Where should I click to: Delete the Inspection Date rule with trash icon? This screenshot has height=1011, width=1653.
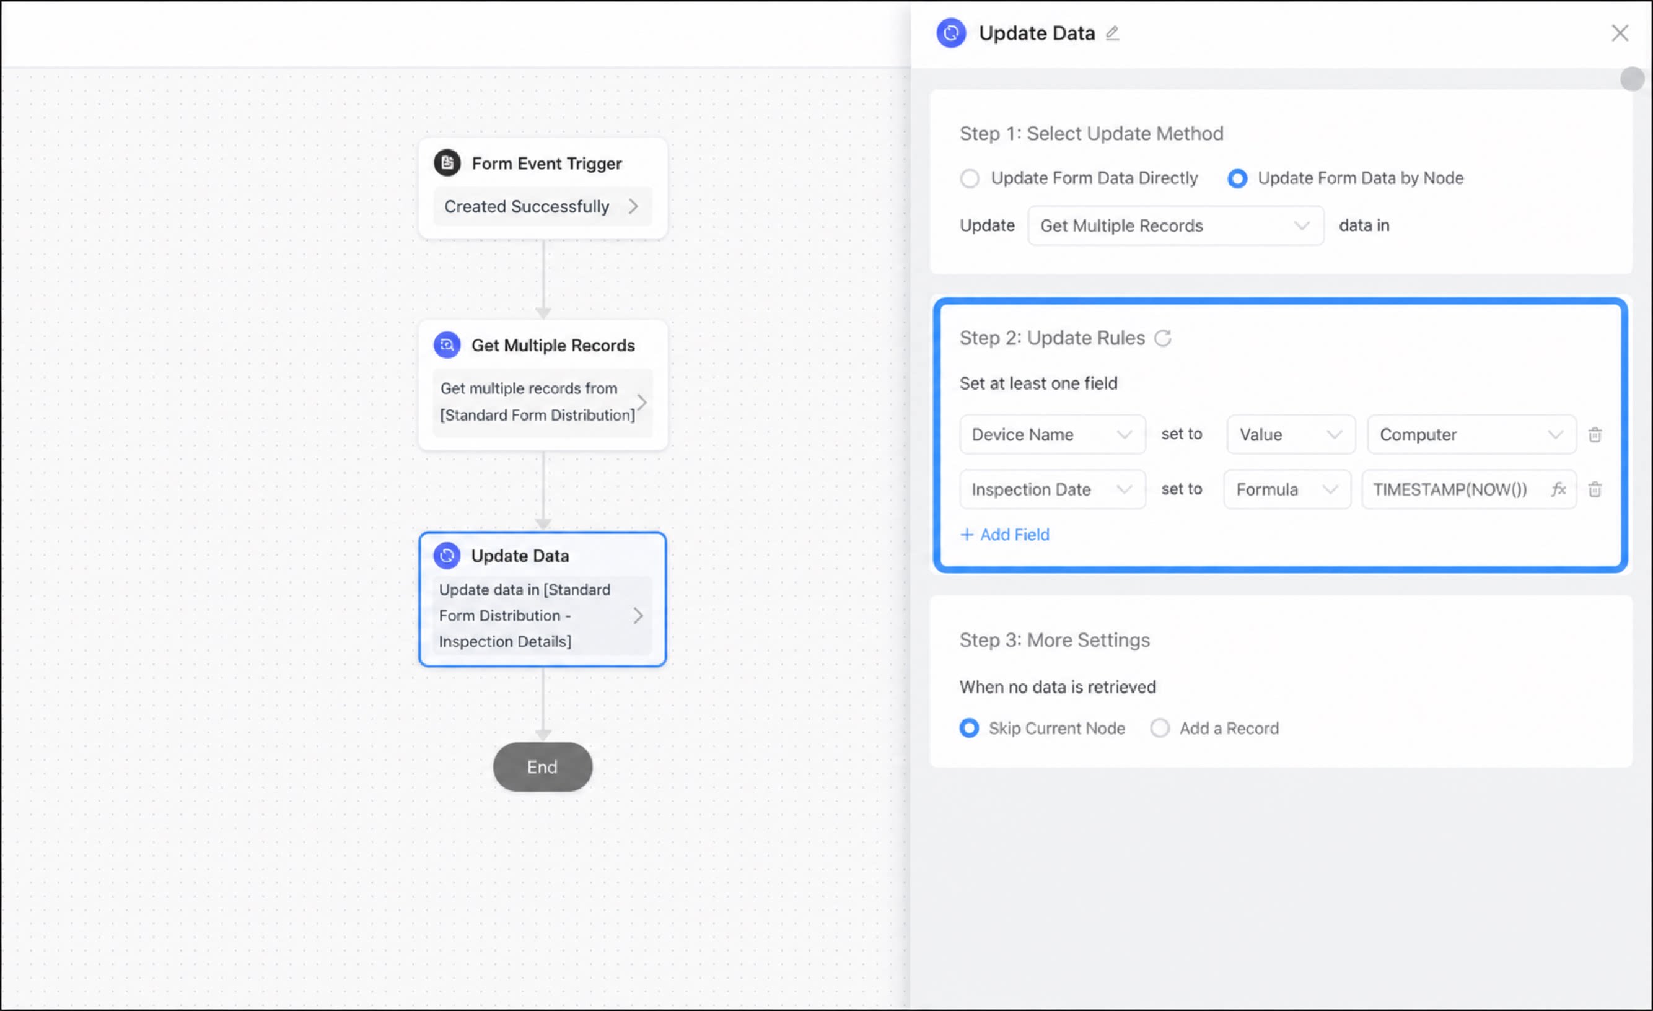(x=1595, y=490)
